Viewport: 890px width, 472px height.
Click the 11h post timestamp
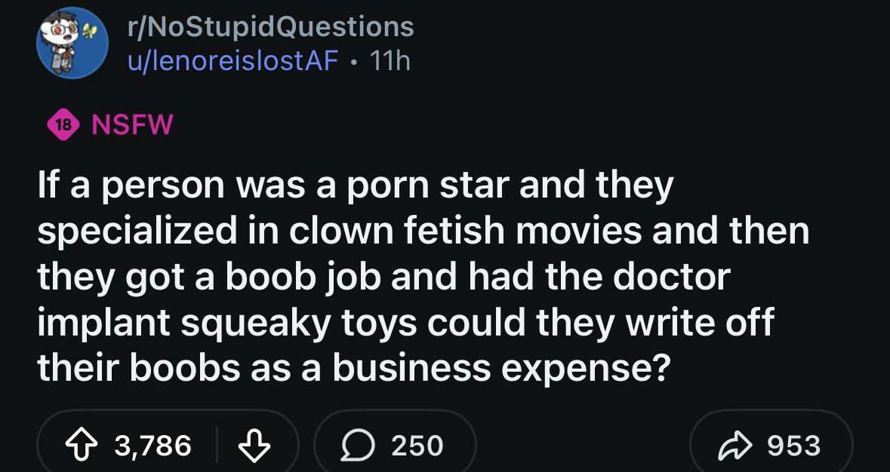point(390,60)
